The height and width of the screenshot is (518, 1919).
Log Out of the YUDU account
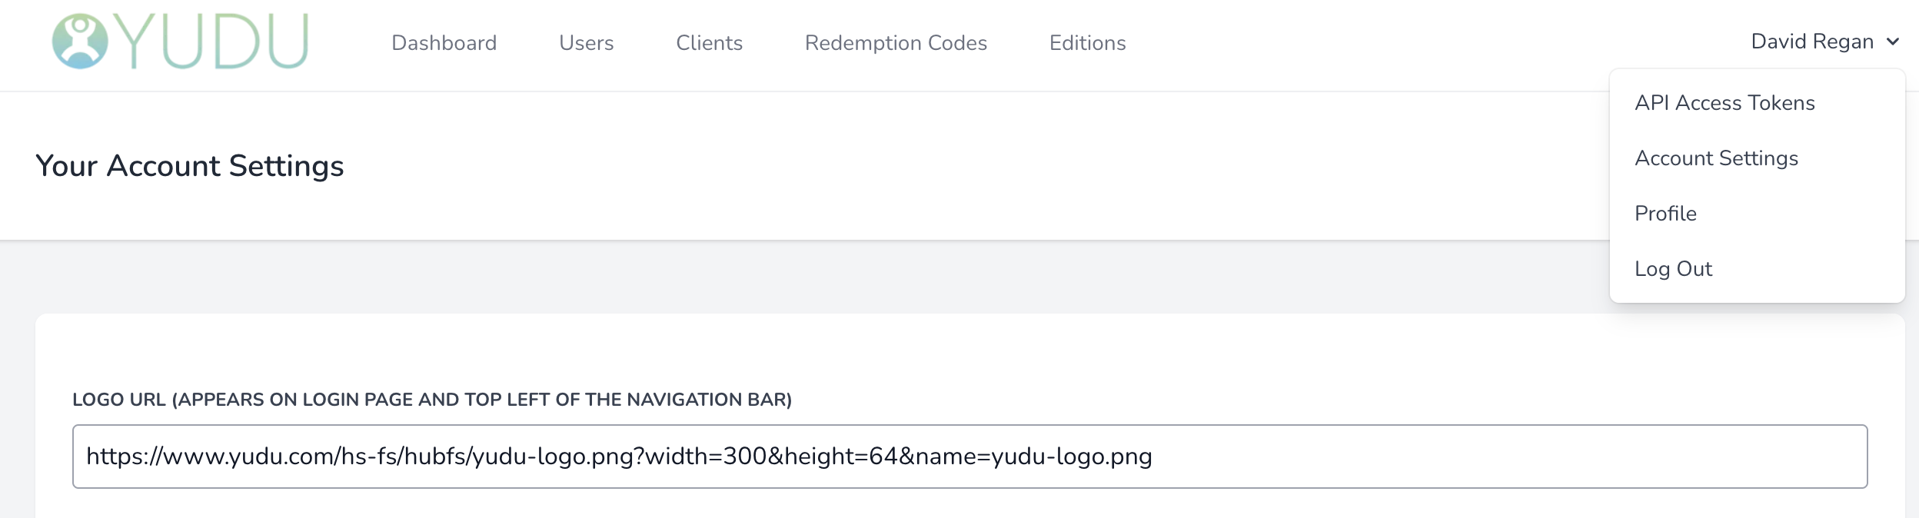pos(1674,268)
